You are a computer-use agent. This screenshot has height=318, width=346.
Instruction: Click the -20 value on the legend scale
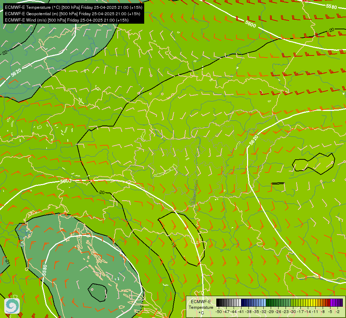(x=293, y=312)
